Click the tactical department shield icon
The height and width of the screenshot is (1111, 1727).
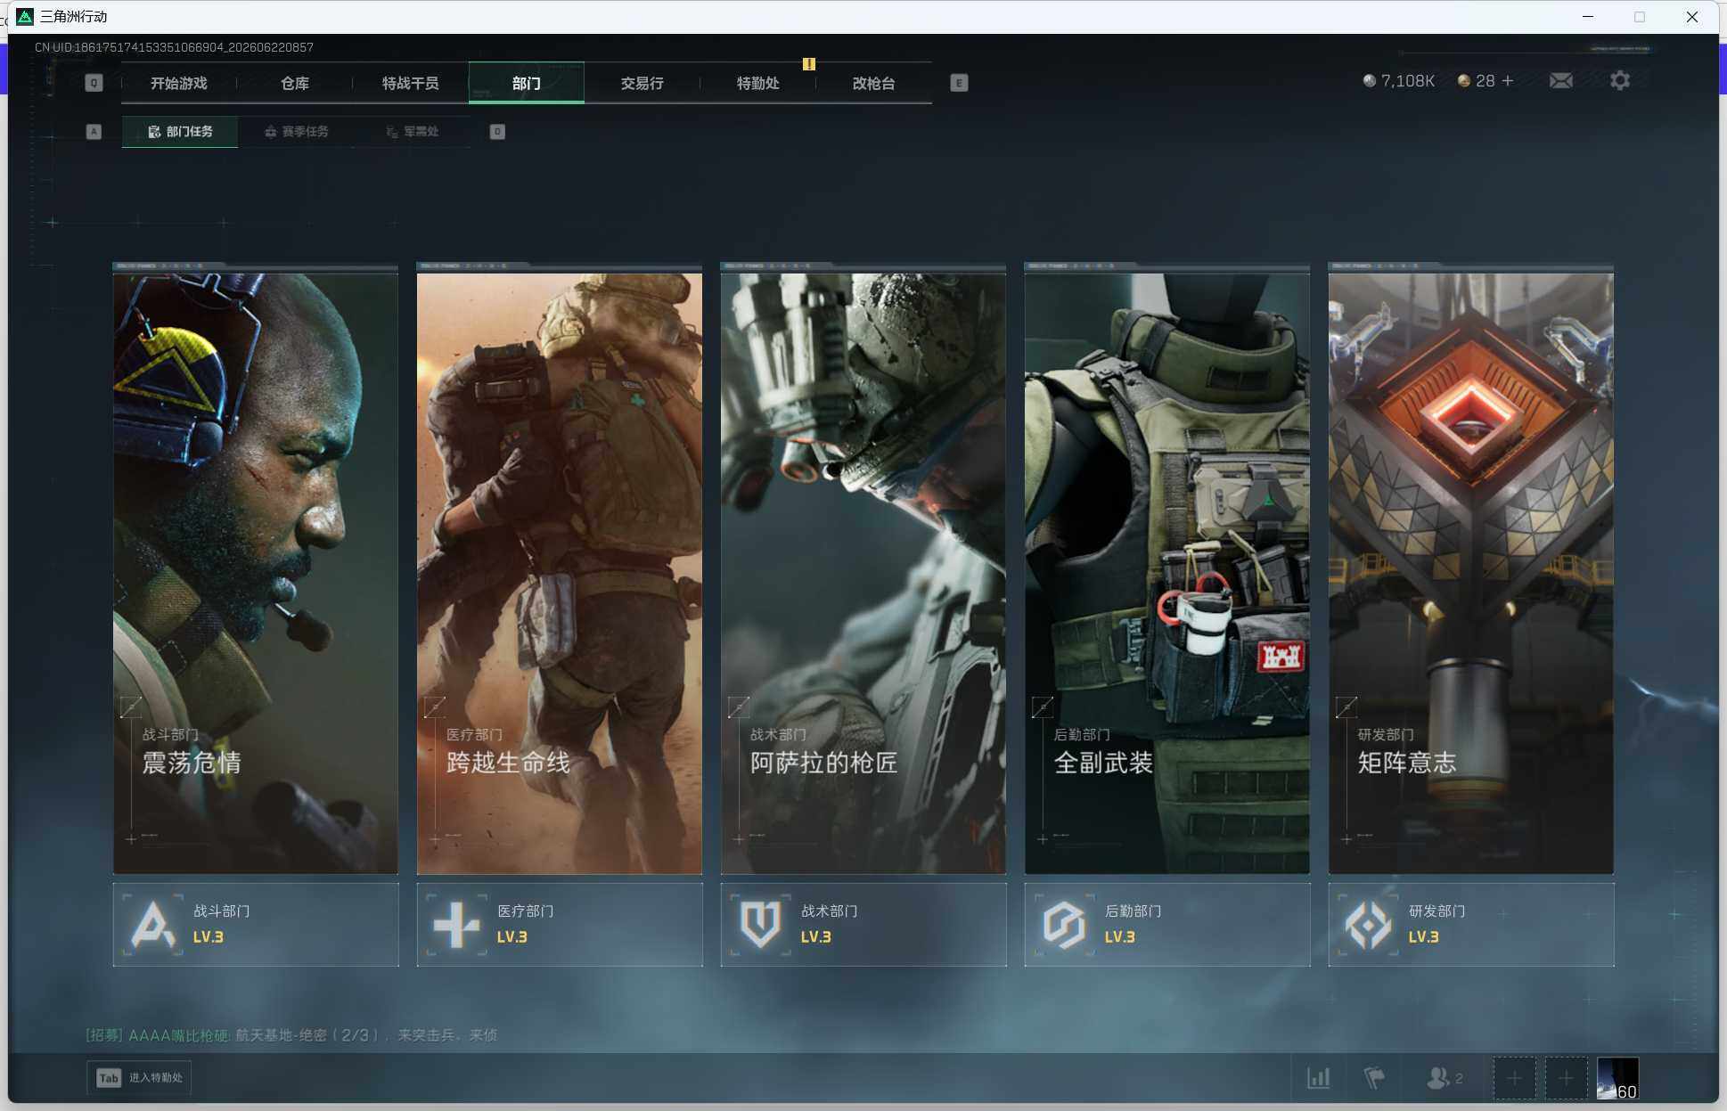(x=761, y=925)
